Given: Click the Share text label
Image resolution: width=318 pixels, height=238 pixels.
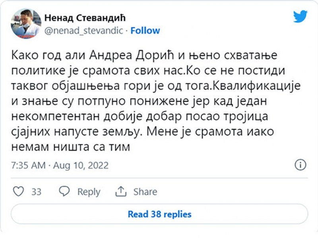Looking at the screenshot, I should (145, 192).
